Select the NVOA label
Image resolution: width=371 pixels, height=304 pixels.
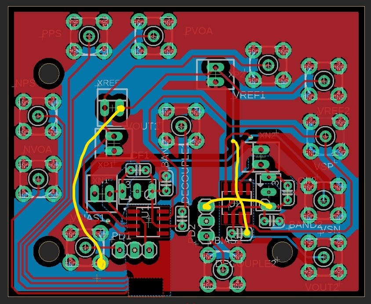pos(38,149)
